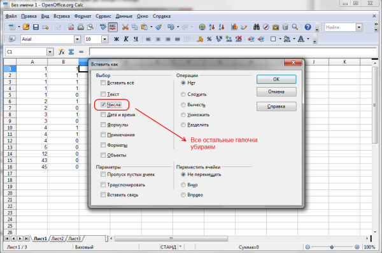Switch to the Лист2 sheet tab
382x253 pixels.
tap(57, 238)
